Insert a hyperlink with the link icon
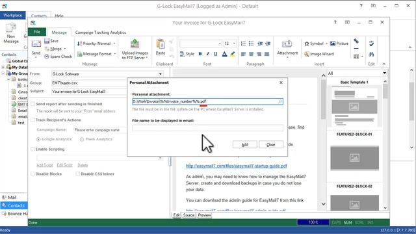The width and height of the screenshot is (416, 234). click(x=356, y=41)
